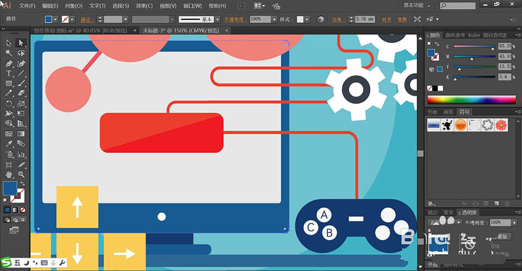This screenshot has width=522, height=271.
Task: Pick a color from the spectrum bar
Action: (471, 100)
